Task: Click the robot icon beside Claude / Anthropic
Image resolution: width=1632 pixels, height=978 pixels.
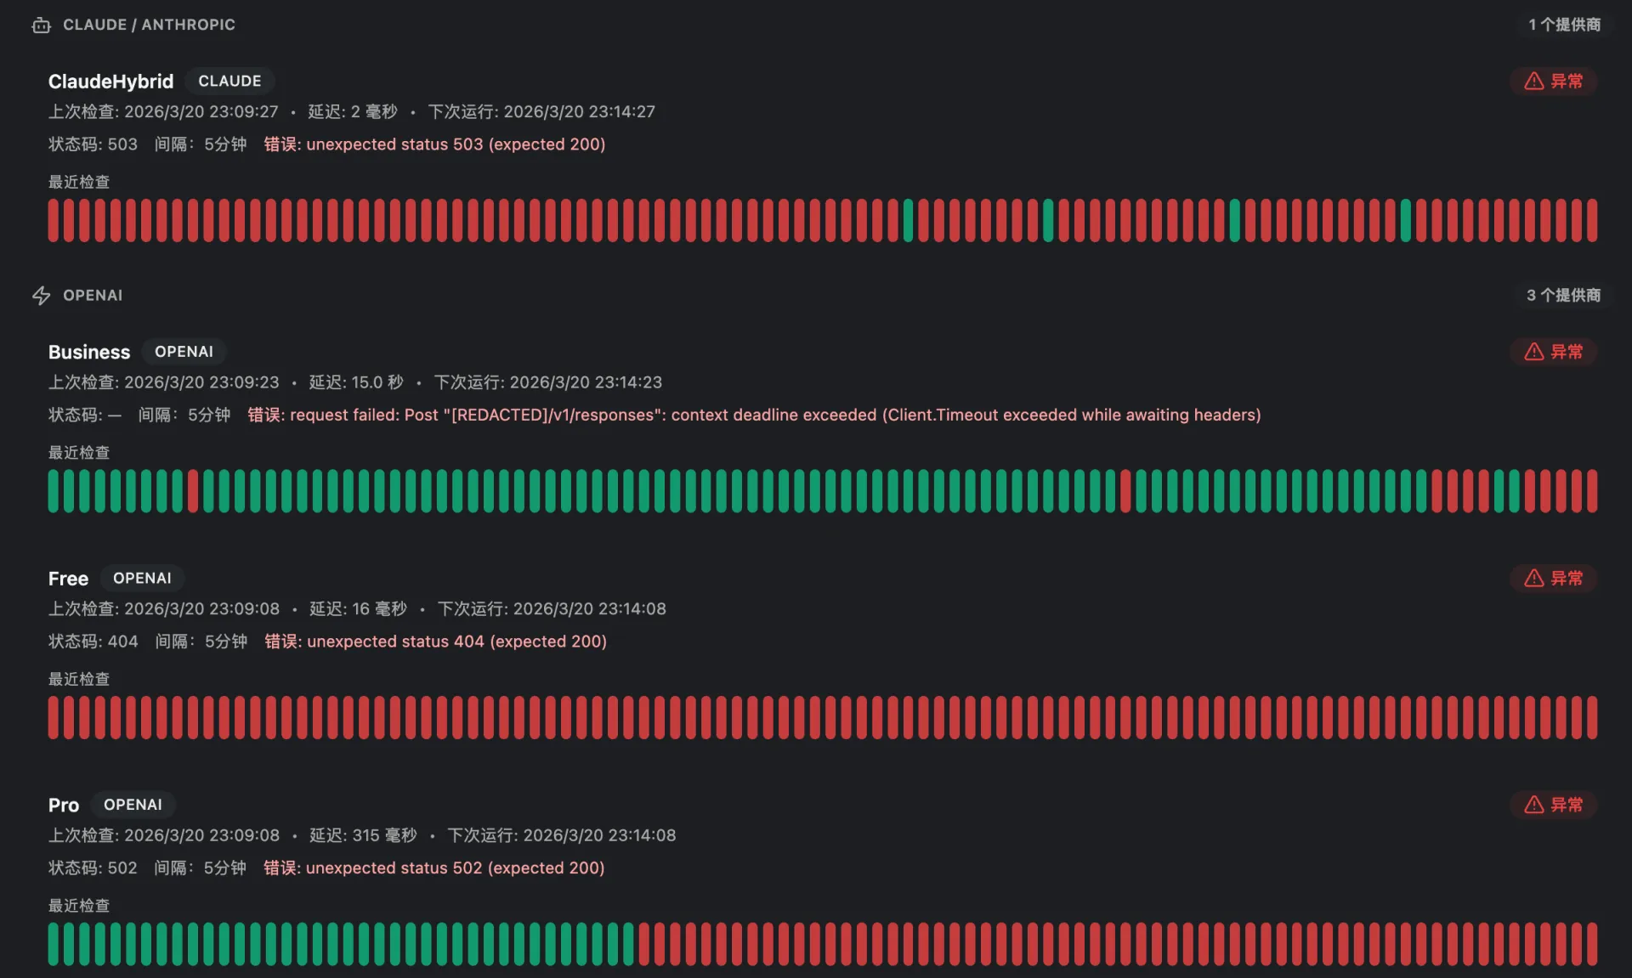Action: (x=41, y=25)
